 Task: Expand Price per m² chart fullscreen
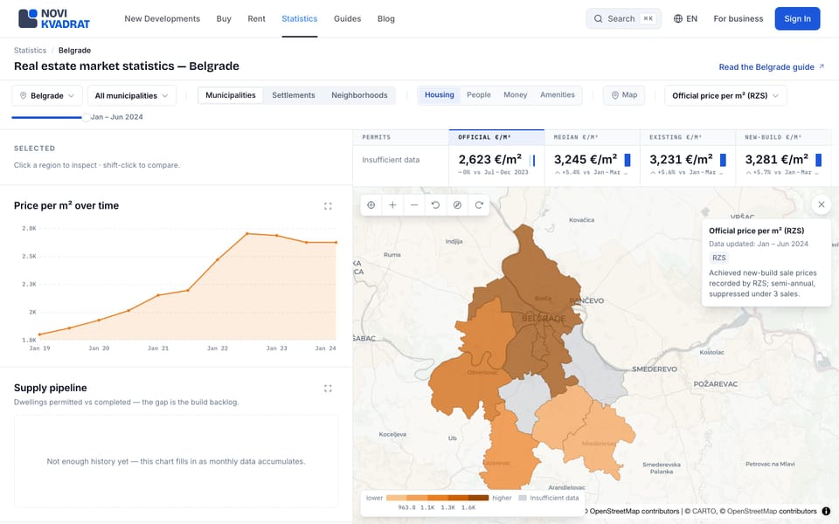(328, 206)
